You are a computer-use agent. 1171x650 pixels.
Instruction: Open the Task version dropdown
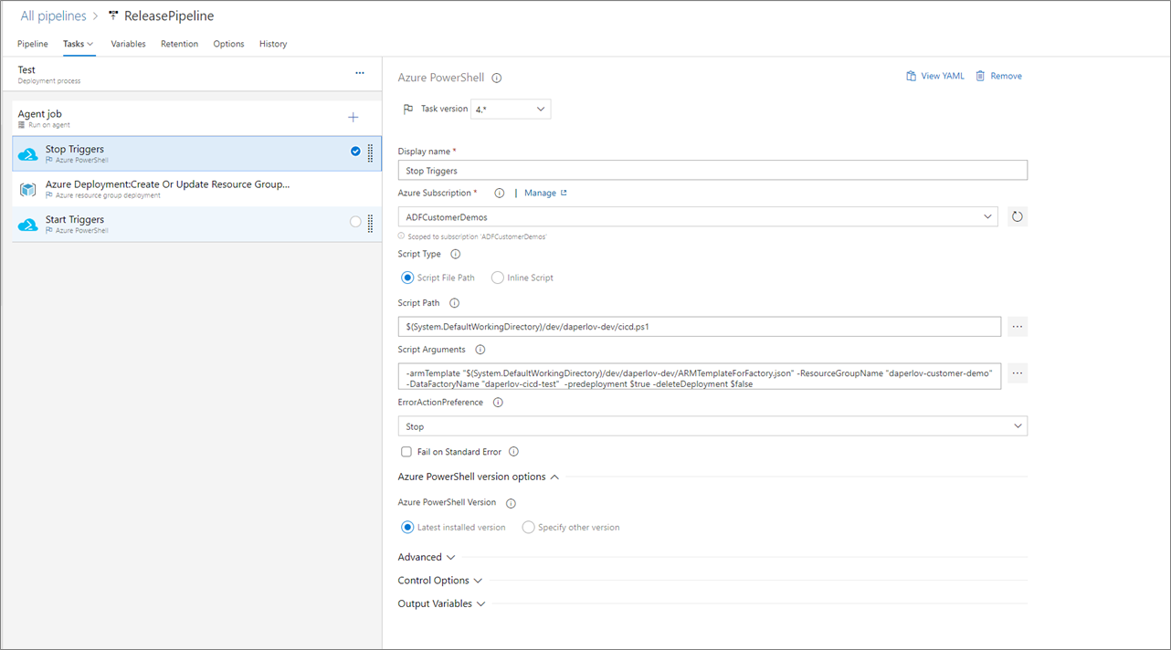coord(512,108)
